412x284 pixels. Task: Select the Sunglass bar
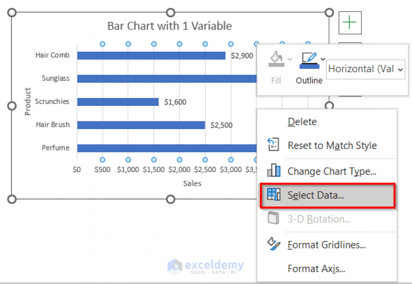[x=167, y=79]
